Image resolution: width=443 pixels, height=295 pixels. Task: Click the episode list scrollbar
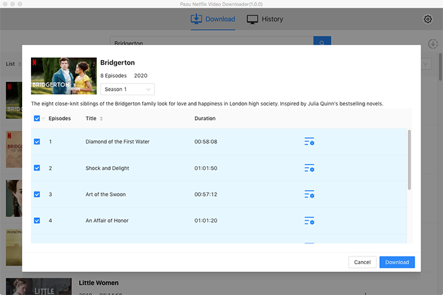coord(409,160)
